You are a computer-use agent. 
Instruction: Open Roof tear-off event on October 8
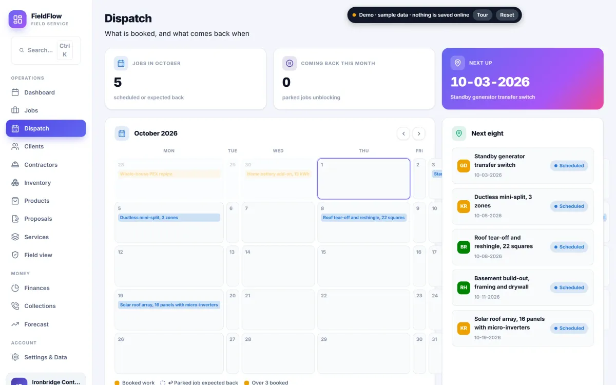pos(364,218)
